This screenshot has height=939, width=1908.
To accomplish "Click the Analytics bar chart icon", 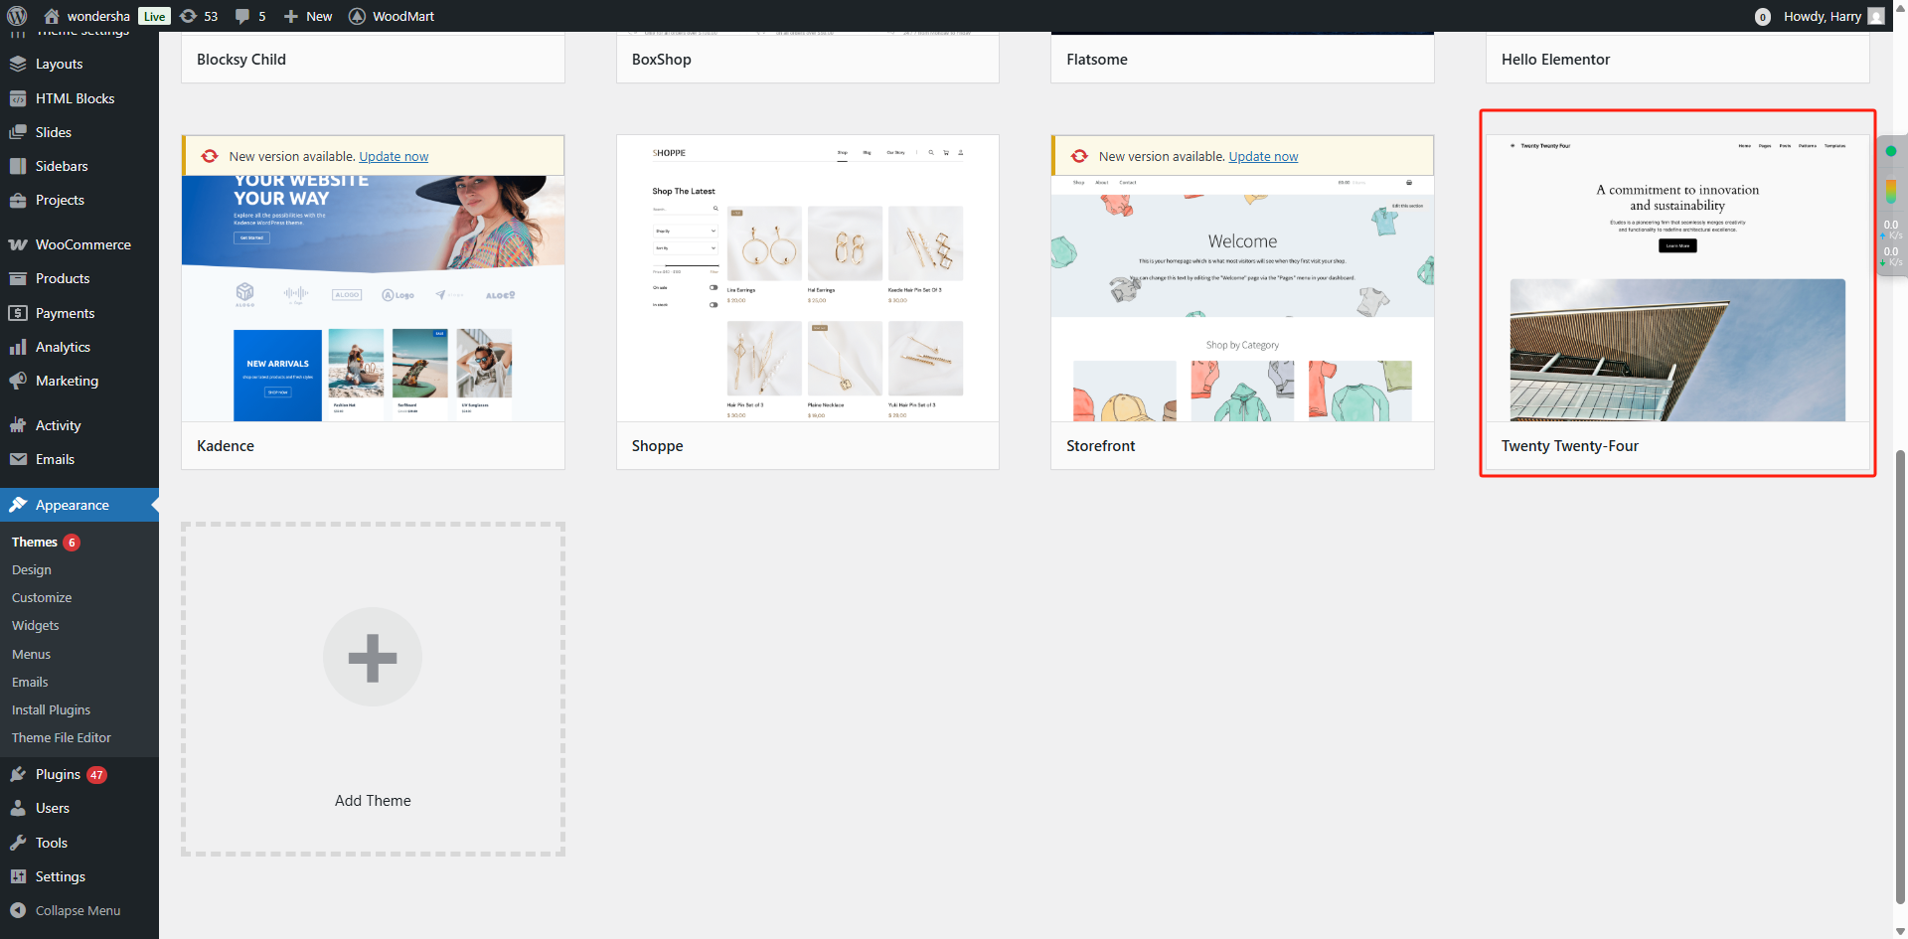I will click(x=18, y=347).
